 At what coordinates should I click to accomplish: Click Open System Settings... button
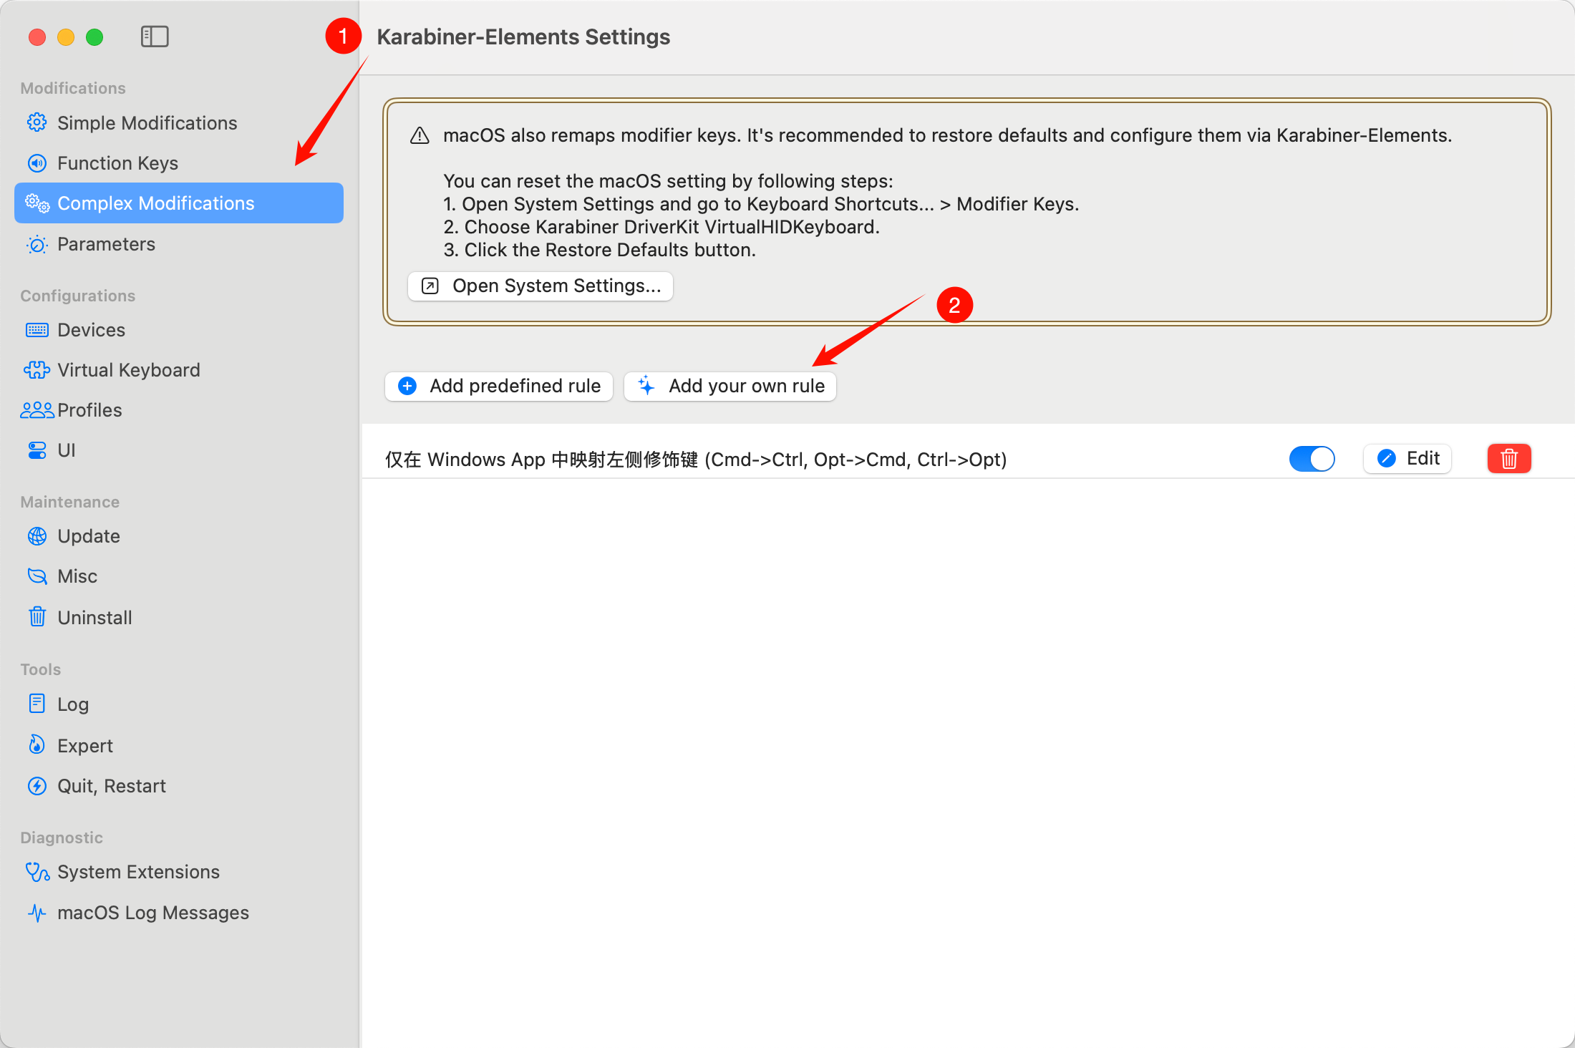click(x=541, y=286)
